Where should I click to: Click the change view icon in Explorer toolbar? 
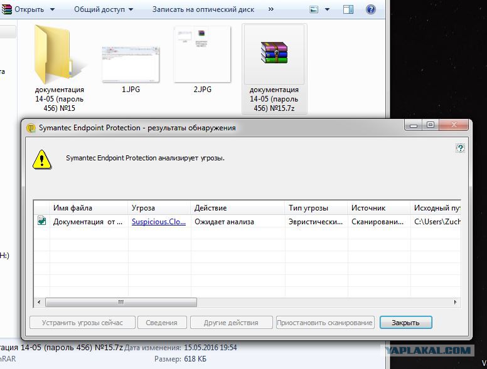[x=314, y=9]
